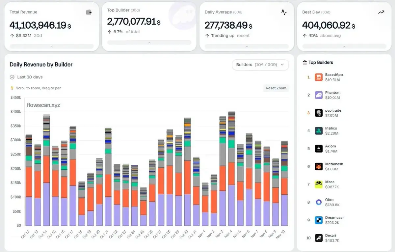Click the Metamask fox icon
This screenshot has height=252, width=395.
[319, 166]
